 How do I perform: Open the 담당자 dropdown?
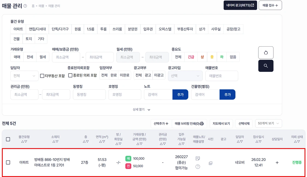pyautogui.click(x=24, y=76)
